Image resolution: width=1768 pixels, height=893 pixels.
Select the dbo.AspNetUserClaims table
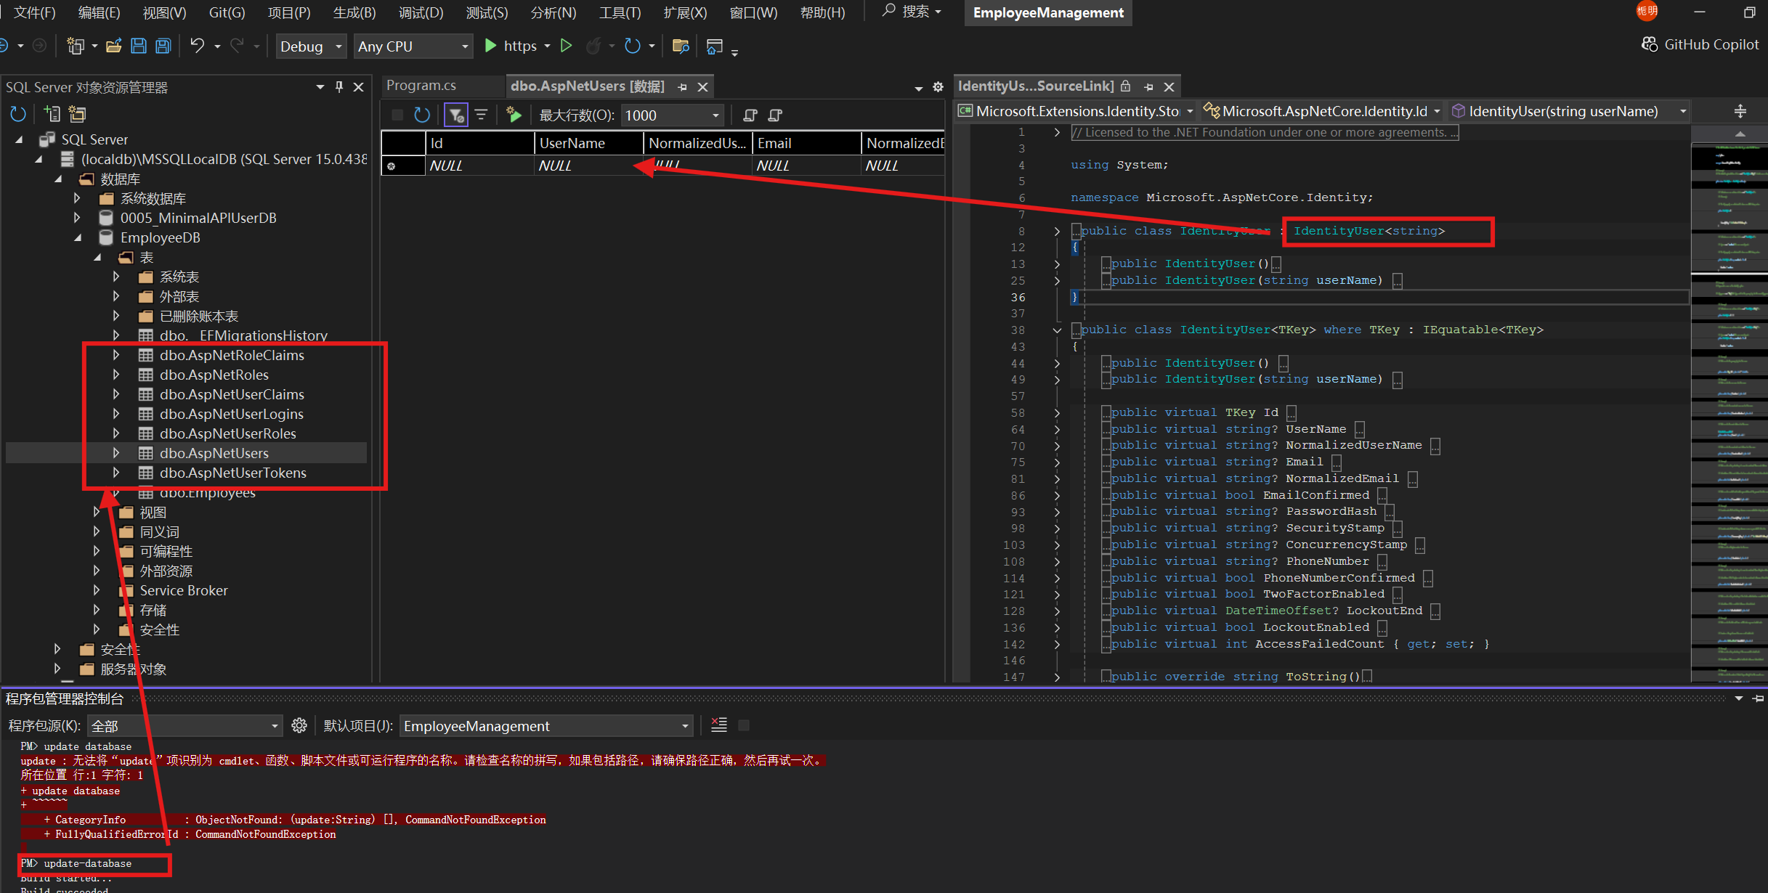(x=232, y=394)
